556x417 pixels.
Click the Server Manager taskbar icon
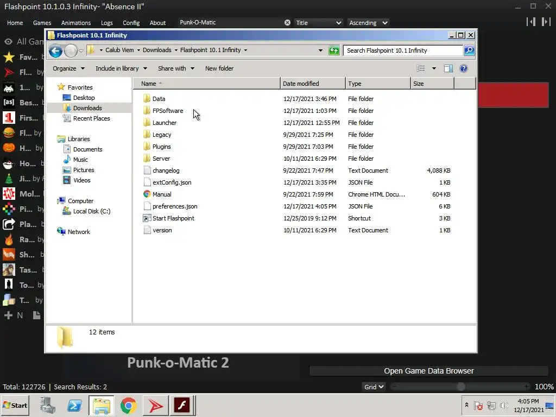[x=48, y=405]
